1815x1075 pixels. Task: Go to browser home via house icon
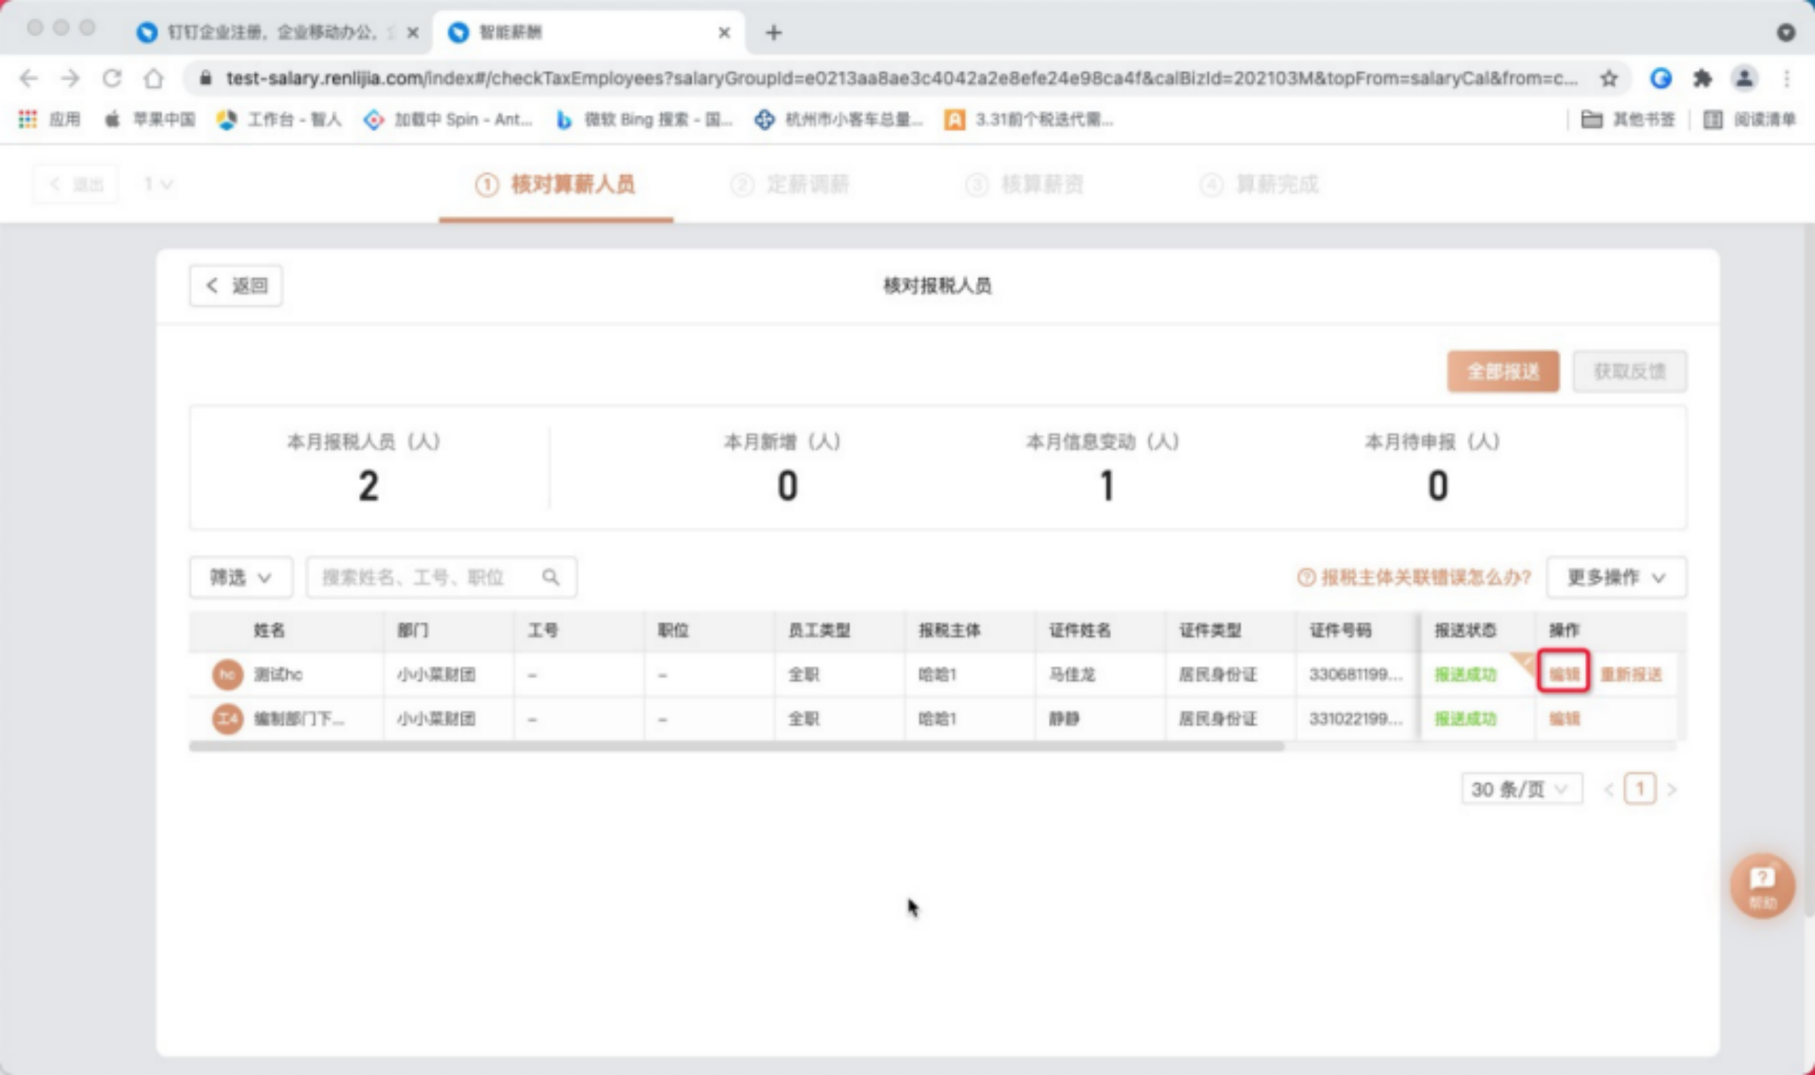(154, 78)
